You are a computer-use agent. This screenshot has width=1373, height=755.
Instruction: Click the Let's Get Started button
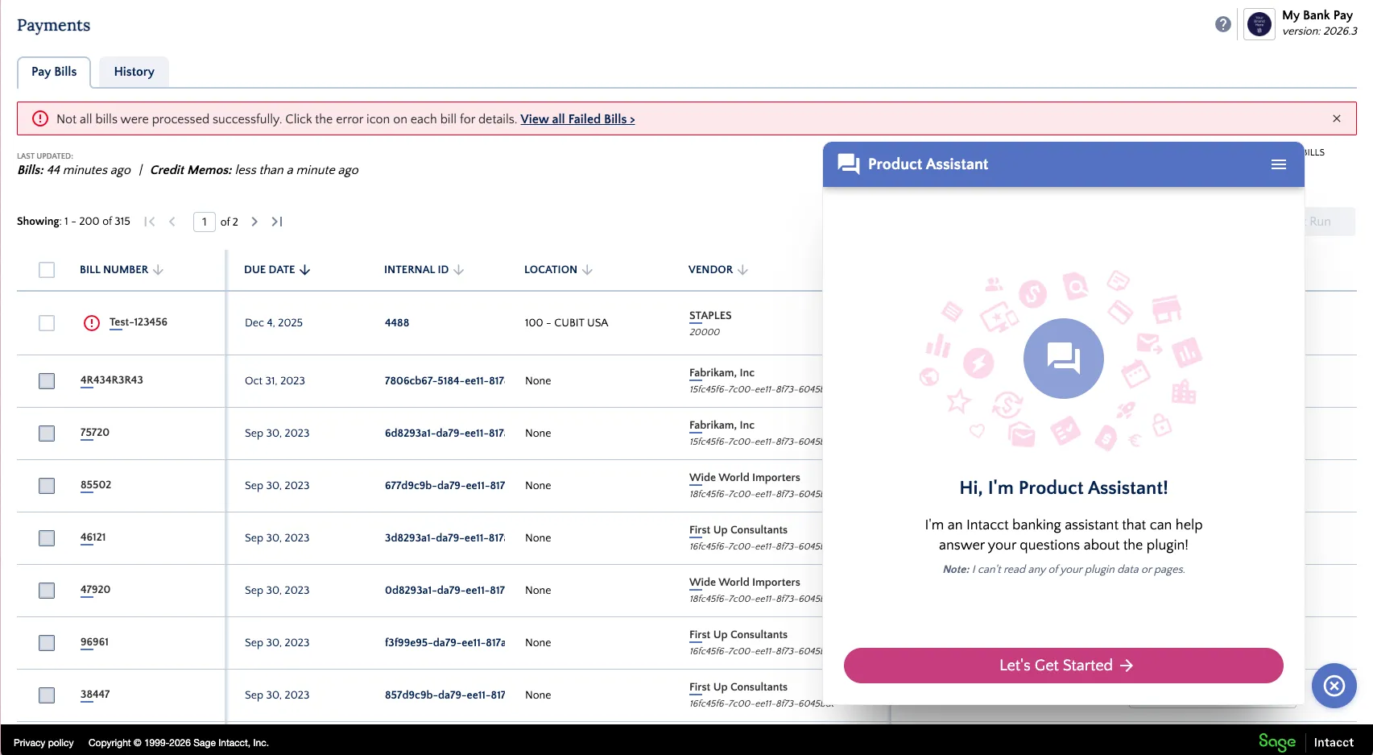pos(1063,666)
